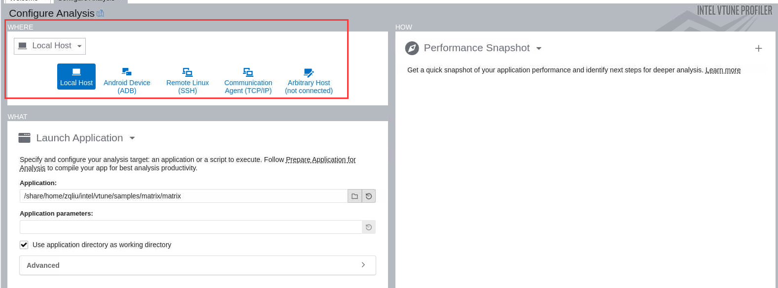Image resolution: width=778 pixels, height=288 pixels.
Task: Open the Configure Analysis help icon
Action: click(x=101, y=13)
